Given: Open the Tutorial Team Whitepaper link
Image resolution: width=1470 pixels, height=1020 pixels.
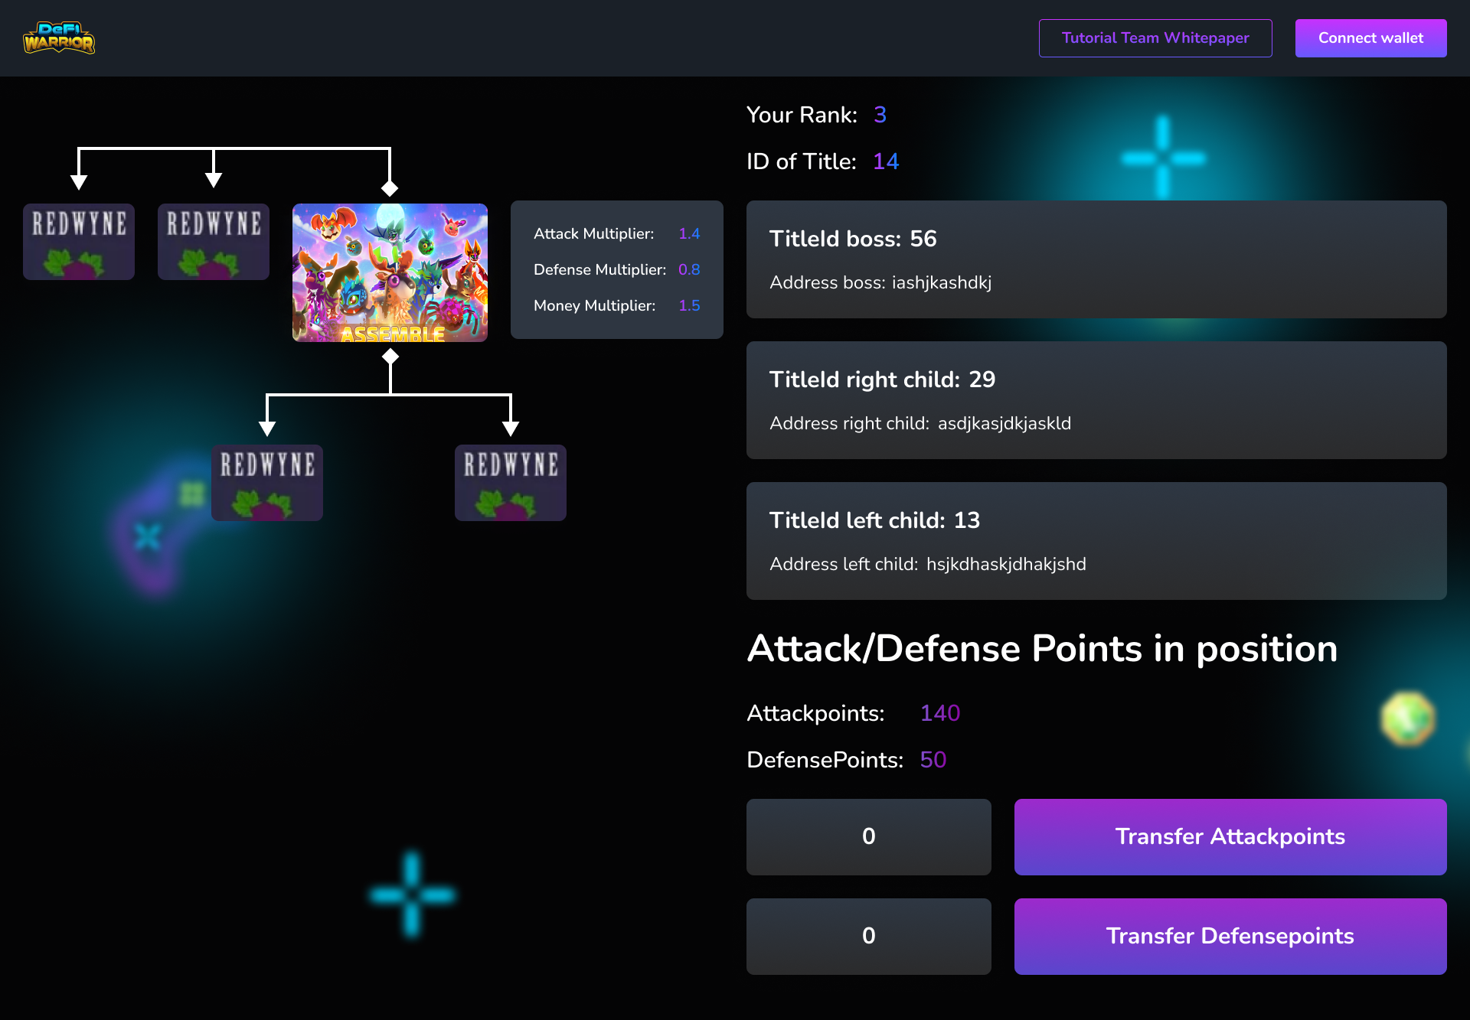Looking at the screenshot, I should [1155, 37].
